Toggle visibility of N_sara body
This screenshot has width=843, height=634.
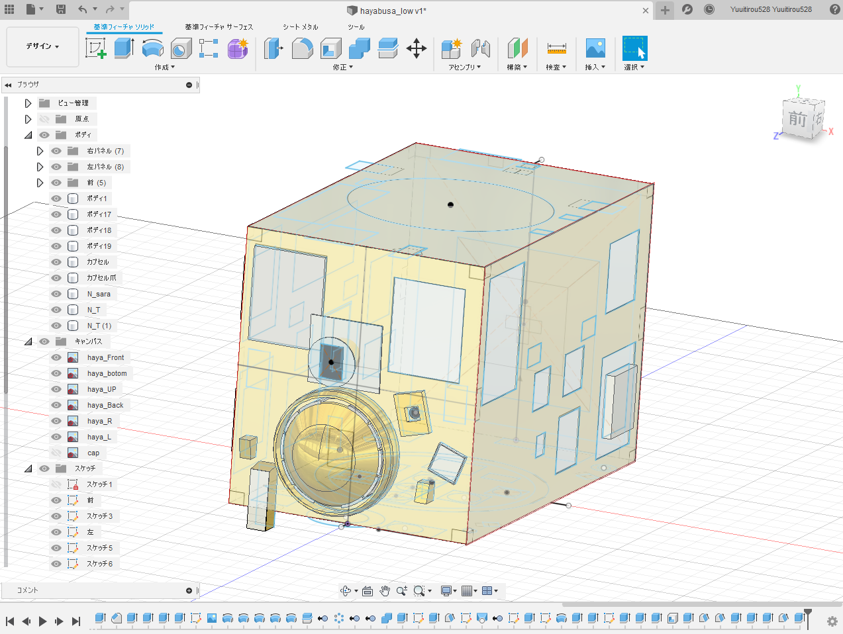point(56,294)
